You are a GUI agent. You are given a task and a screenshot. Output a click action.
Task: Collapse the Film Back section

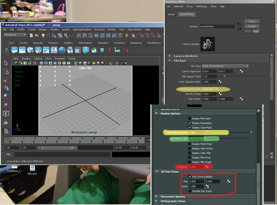click(170, 61)
